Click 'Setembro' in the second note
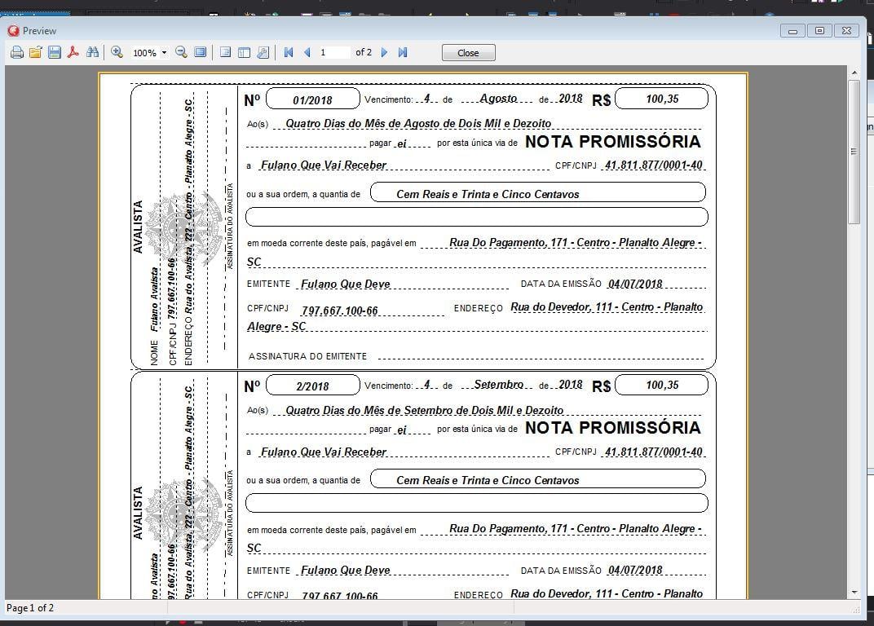 499,385
